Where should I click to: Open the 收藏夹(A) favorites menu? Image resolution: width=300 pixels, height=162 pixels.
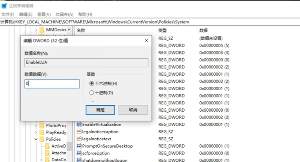coord(64,14)
